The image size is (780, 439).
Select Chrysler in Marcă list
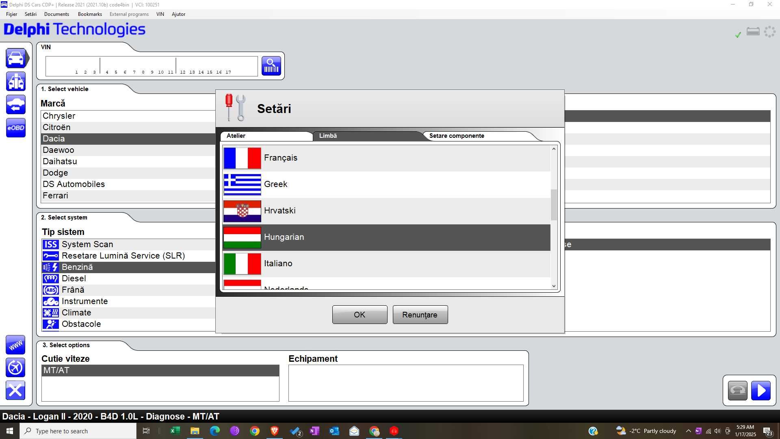tap(128, 116)
